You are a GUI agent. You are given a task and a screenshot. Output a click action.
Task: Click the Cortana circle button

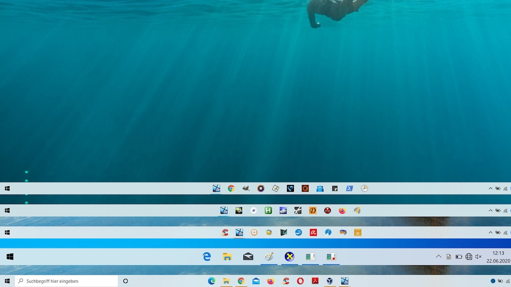point(125,281)
